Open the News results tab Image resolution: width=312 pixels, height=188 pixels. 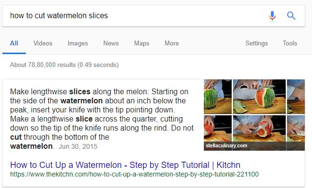tap(111, 43)
